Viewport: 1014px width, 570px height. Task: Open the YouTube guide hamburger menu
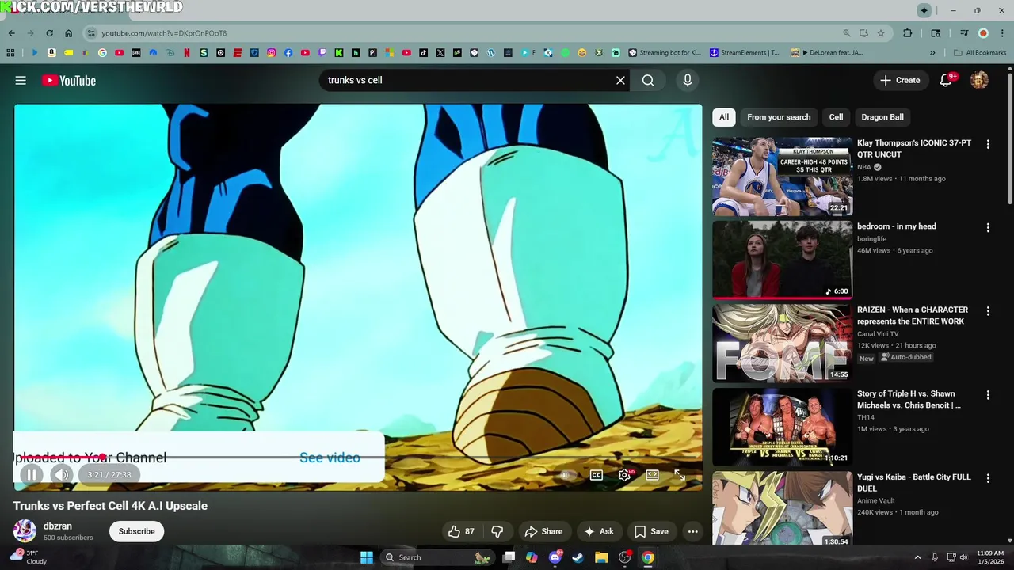[21, 80]
